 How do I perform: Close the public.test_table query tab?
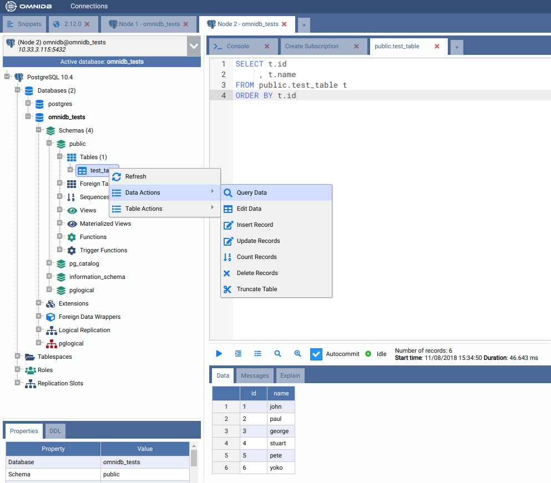pos(437,47)
